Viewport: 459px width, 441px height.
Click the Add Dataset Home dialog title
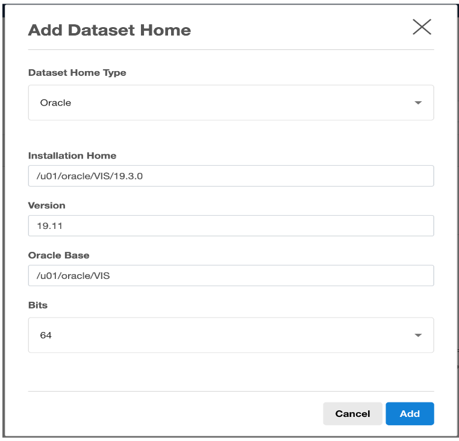[x=109, y=30]
